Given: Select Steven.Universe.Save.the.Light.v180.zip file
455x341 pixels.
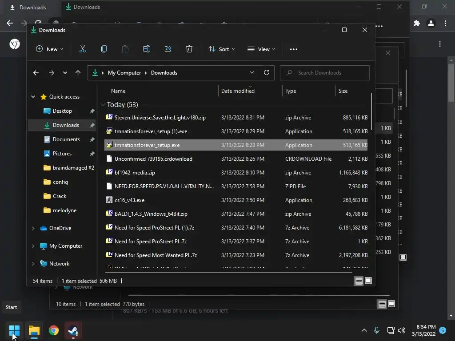Looking at the screenshot, I should [x=236, y=117].
